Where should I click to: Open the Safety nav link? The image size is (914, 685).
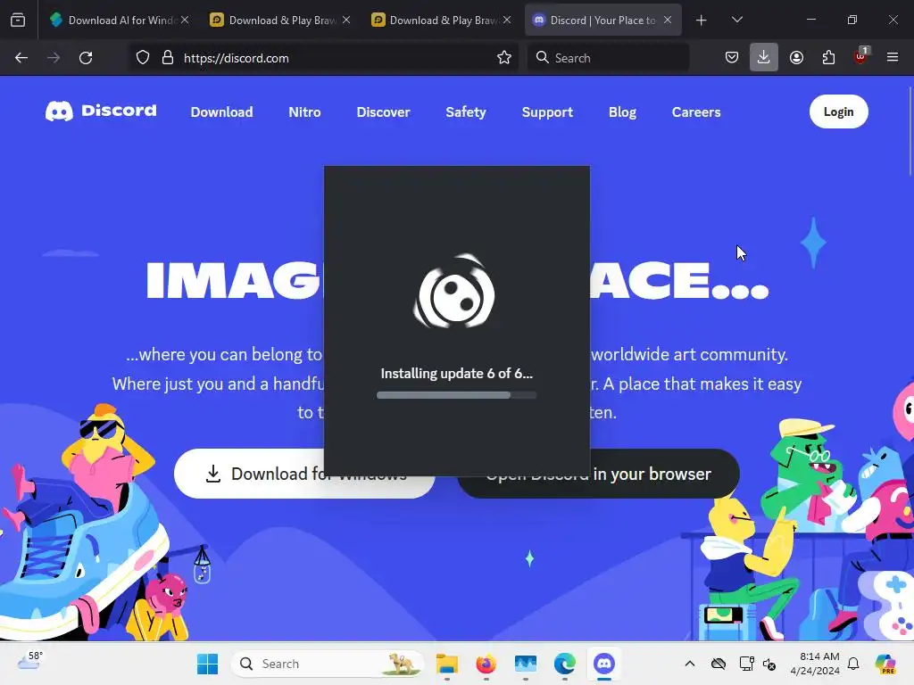pyautogui.click(x=465, y=111)
